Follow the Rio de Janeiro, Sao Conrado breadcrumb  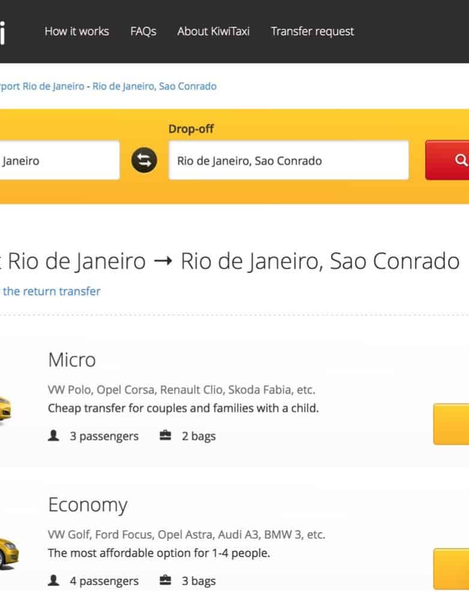(155, 86)
